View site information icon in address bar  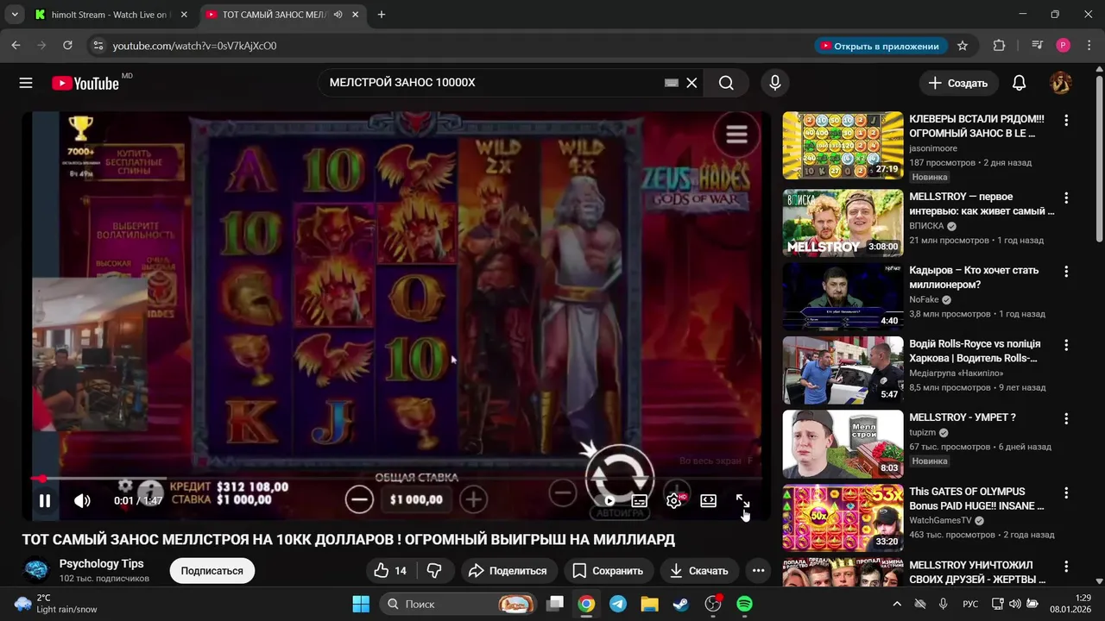pyautogui.click(x=97, y=46)
